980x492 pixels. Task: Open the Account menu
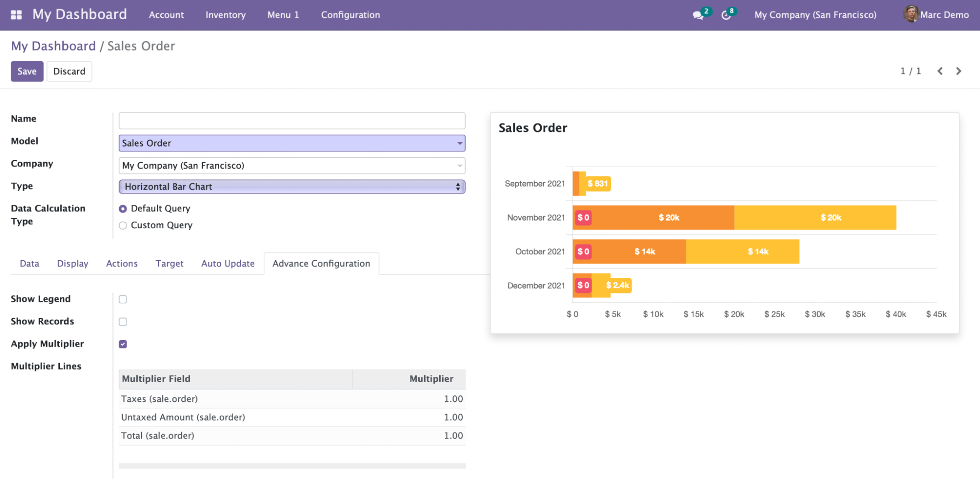pos(166,15)
